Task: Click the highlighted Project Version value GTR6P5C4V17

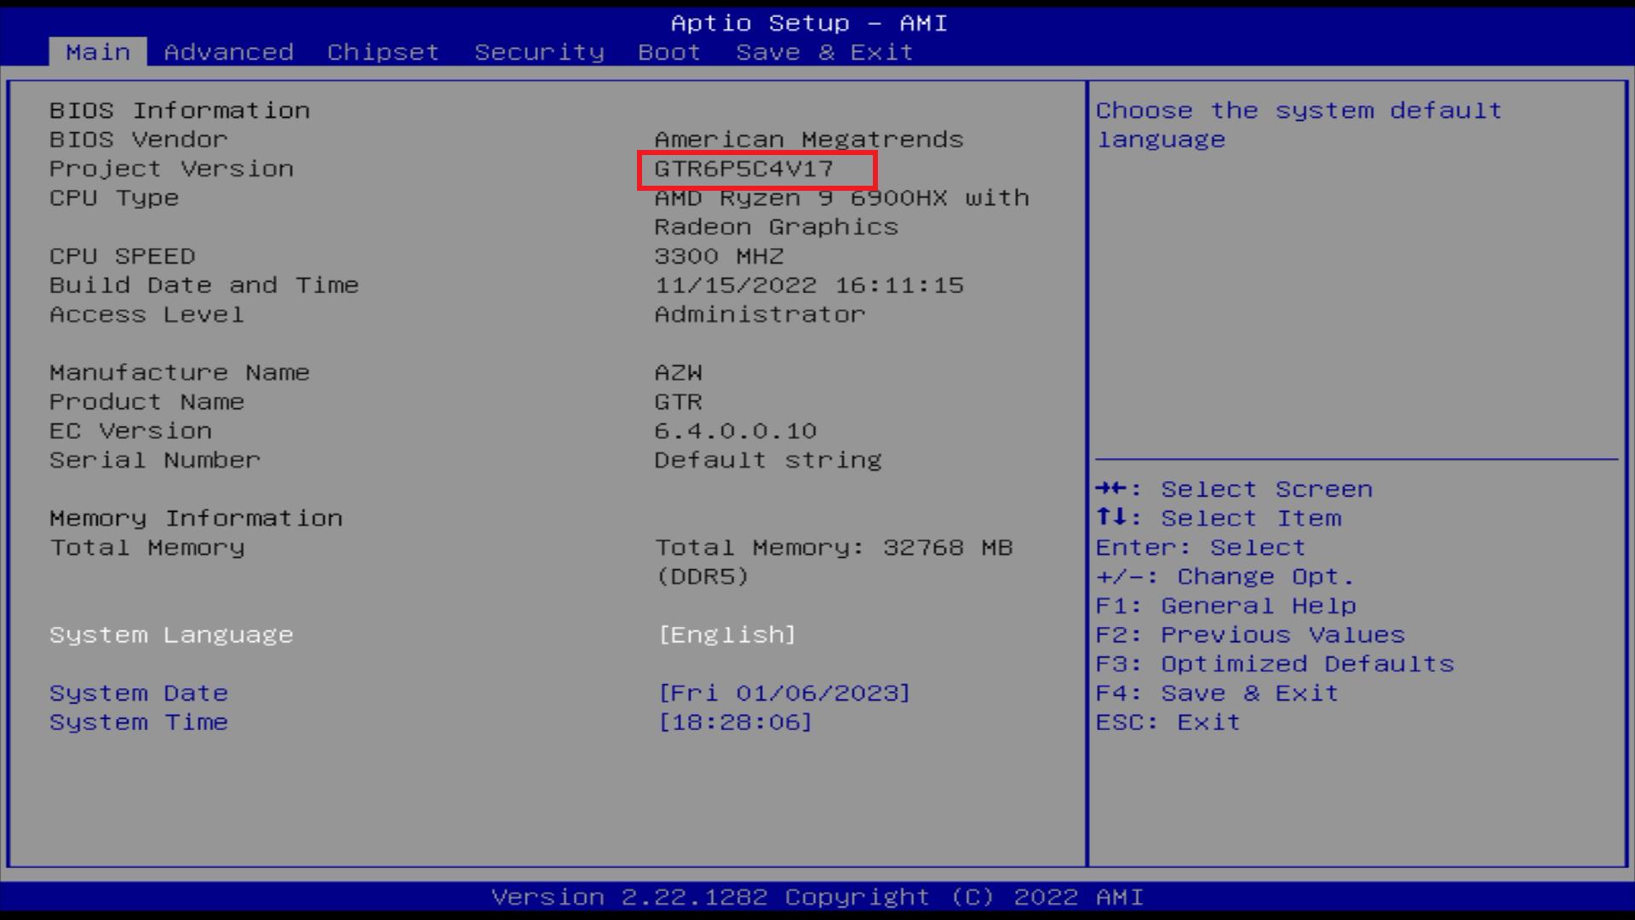Action: click(x=744, y=169)
